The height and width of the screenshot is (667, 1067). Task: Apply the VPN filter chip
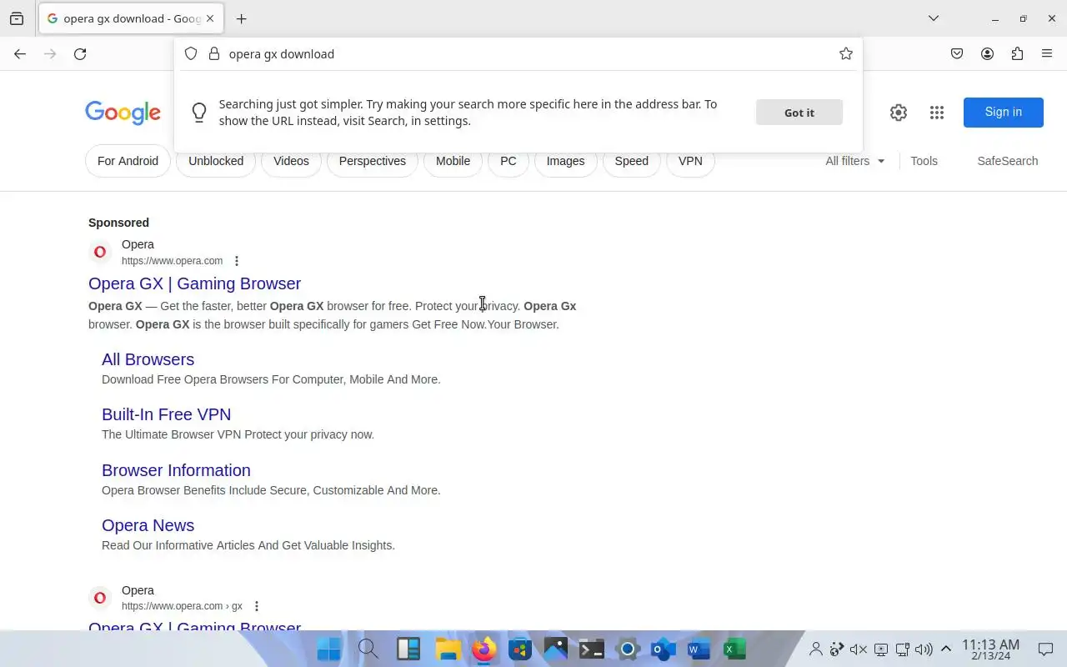[x=690, y=161]
